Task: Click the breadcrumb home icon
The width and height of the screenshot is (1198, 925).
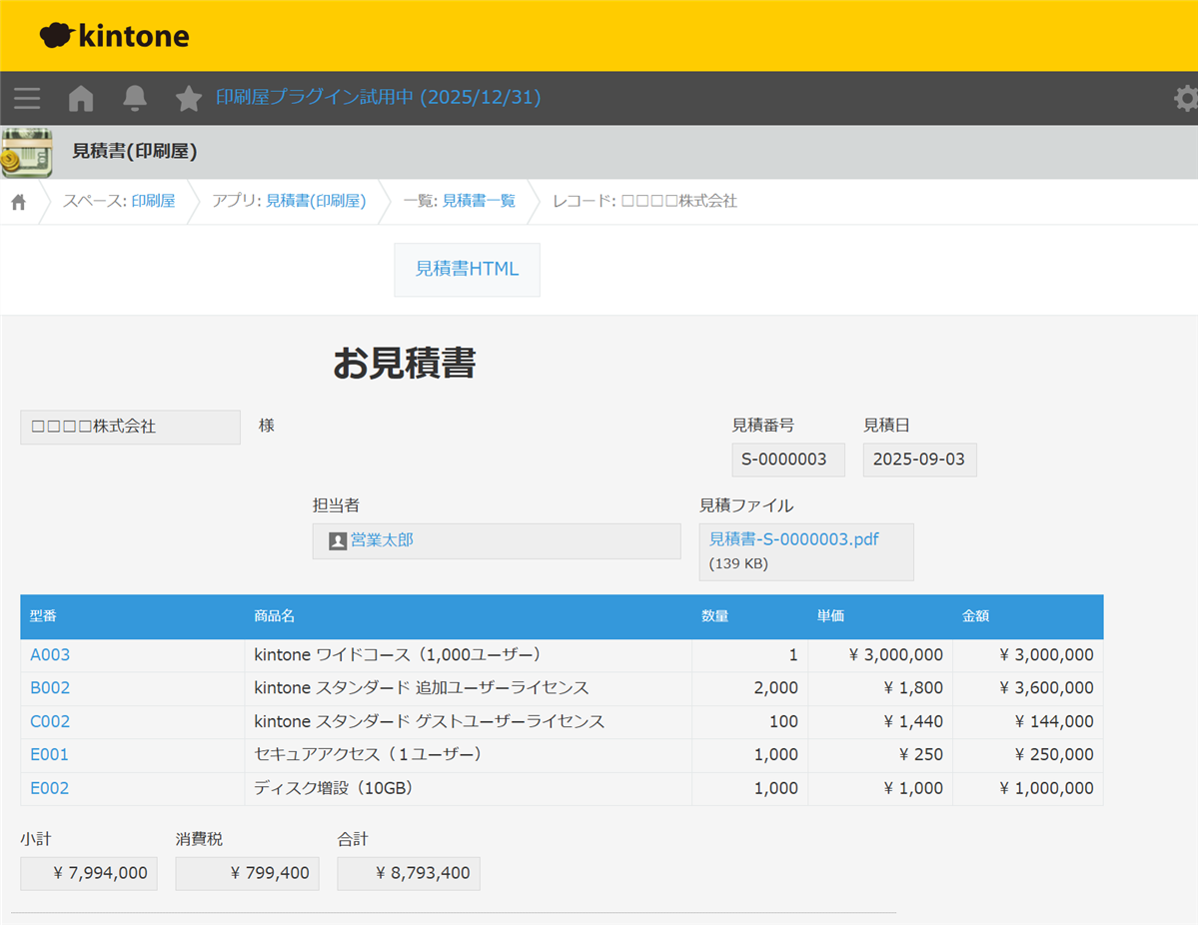Action: click(x=18, y=202)
